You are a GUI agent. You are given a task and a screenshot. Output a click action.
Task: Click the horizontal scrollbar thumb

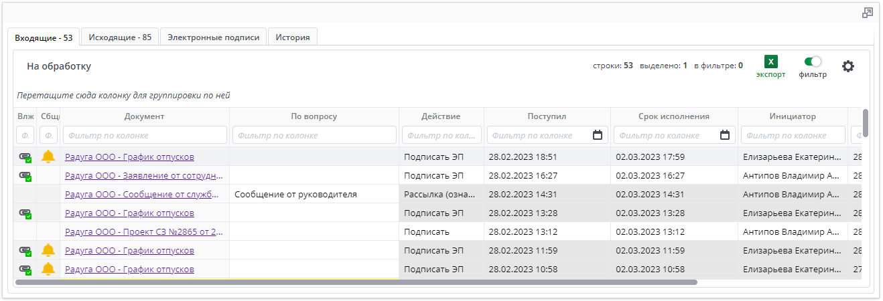pos(356,282)
